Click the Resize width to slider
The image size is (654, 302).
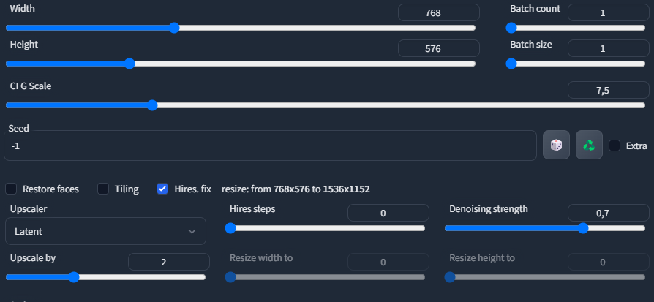click(325, 277)
